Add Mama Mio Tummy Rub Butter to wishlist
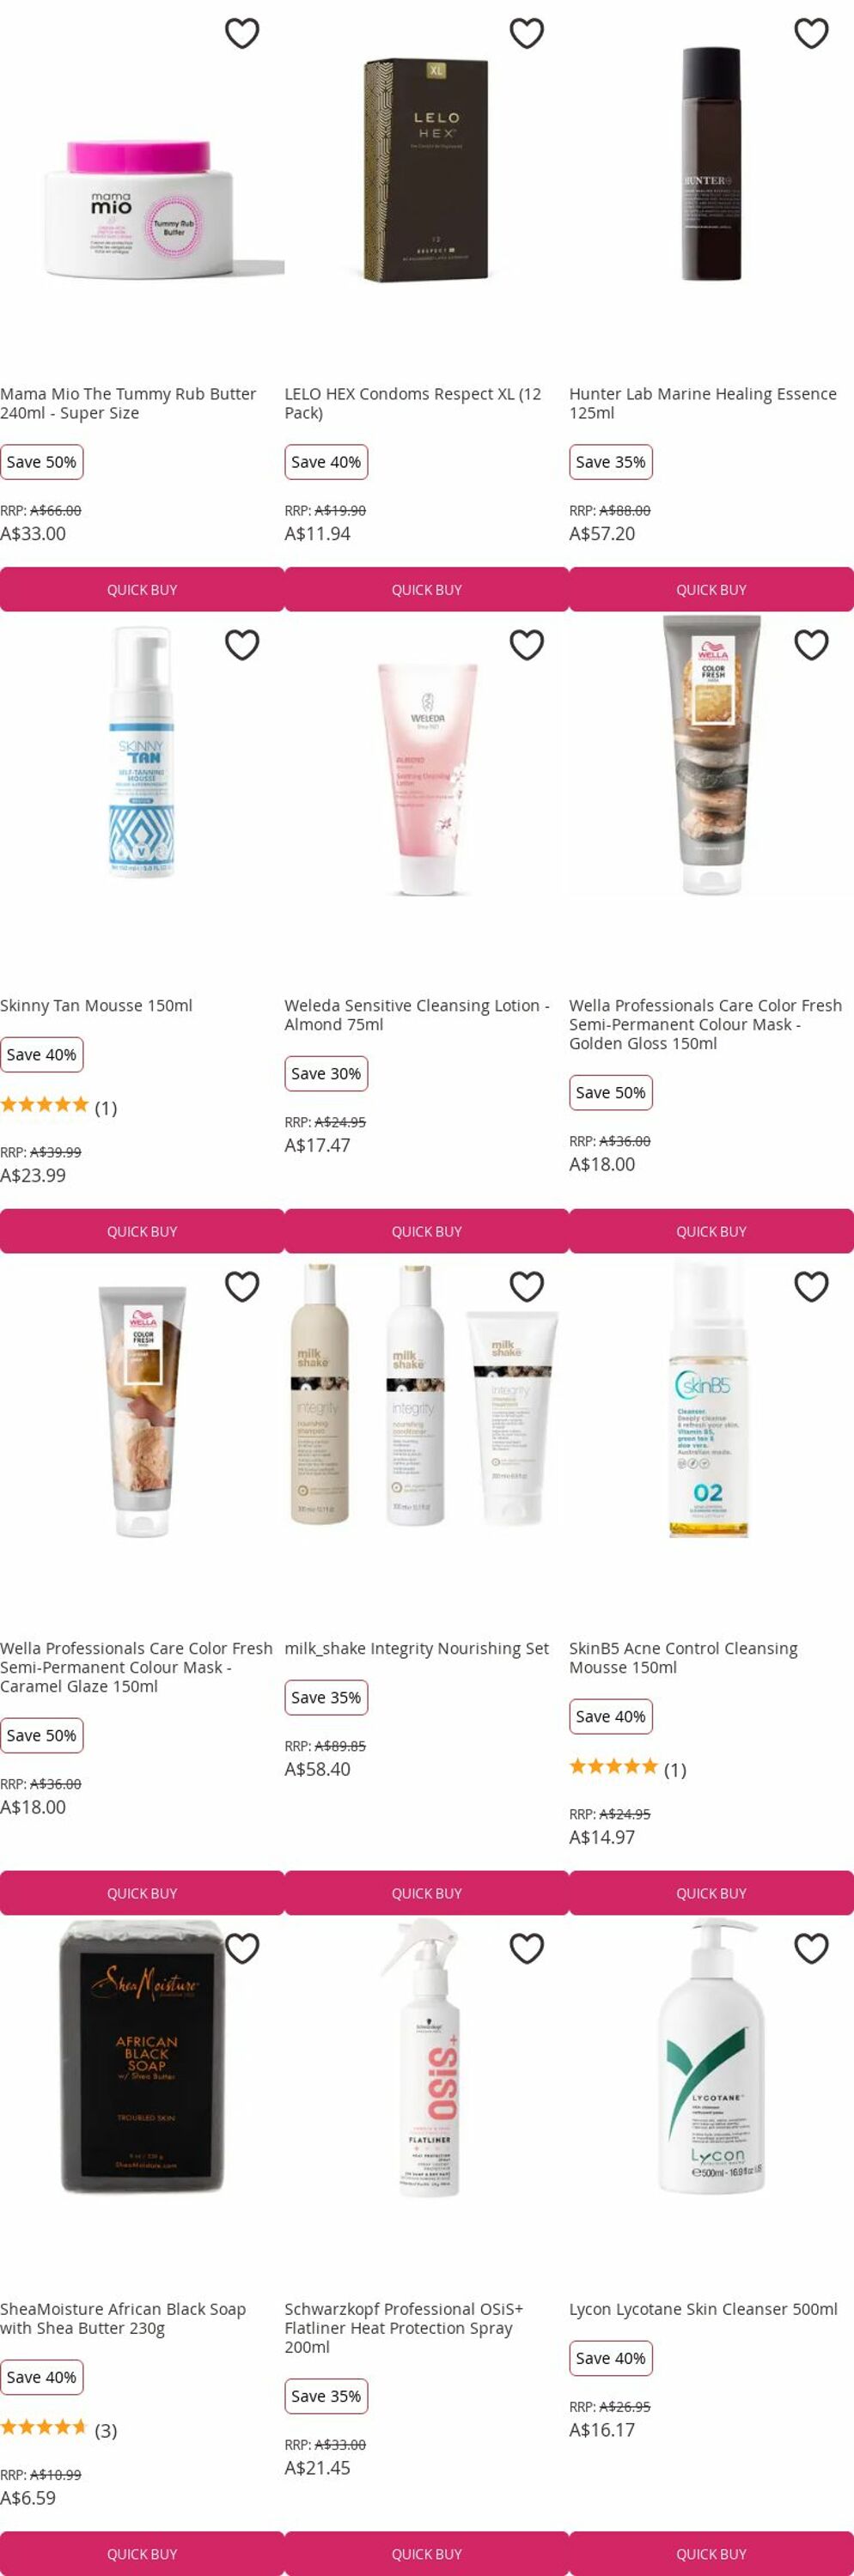854x2576 pixels. click(x=242, y=33)
